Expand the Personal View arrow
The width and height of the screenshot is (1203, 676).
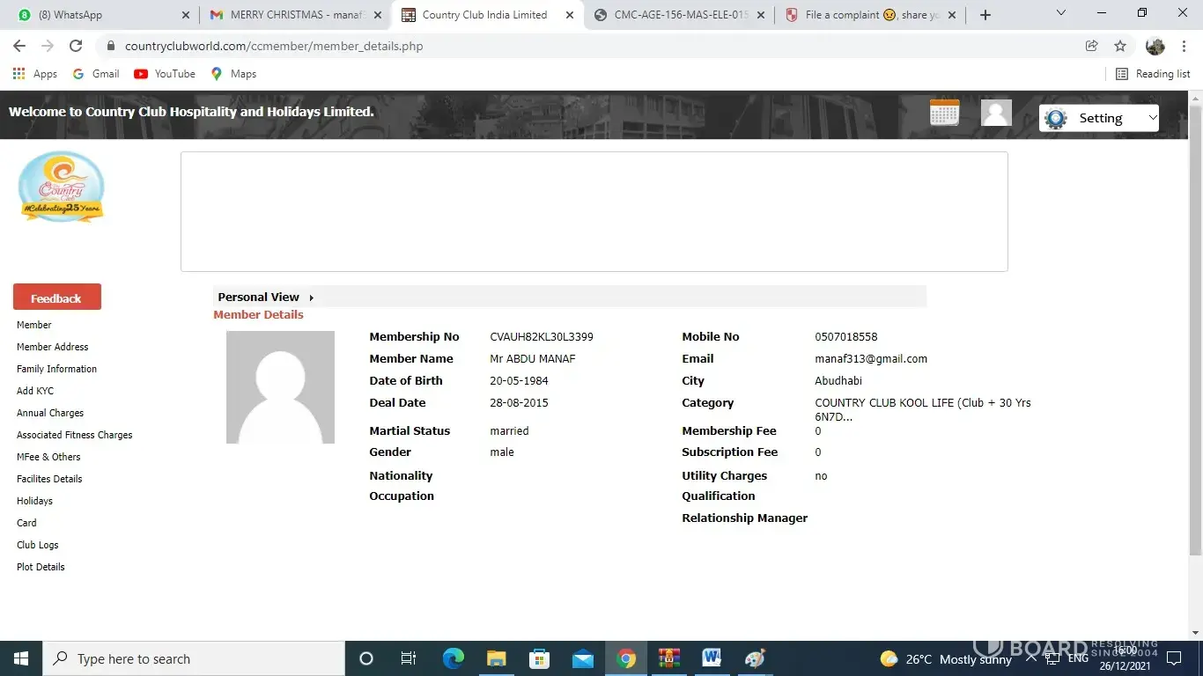pos(311,298)
